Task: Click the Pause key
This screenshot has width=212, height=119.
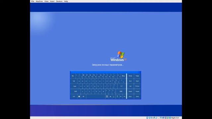Action: 137,91
